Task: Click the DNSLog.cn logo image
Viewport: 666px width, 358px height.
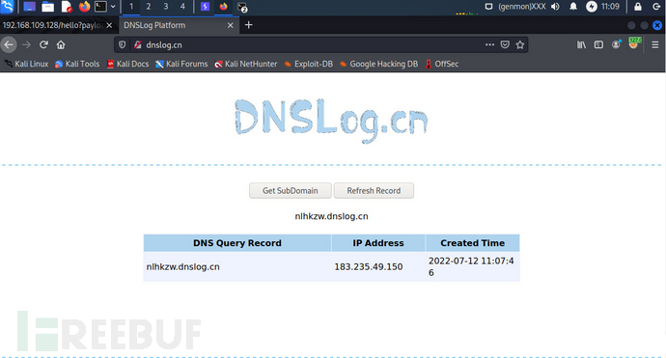Action: tap(331, 121)
